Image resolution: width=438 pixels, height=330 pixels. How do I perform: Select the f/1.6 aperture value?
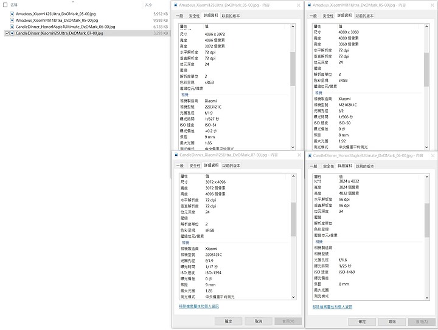coord(342,260)
